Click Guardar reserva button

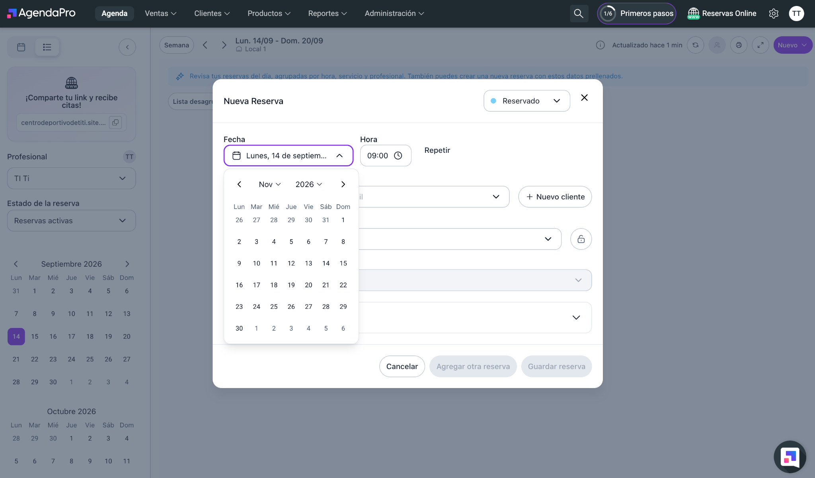pyautogui.click(x=556, y=366)
